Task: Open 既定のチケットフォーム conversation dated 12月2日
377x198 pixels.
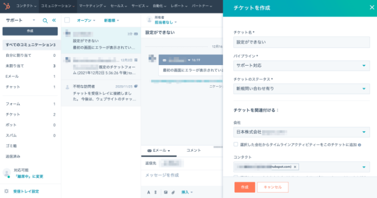Action: [101, 66]
